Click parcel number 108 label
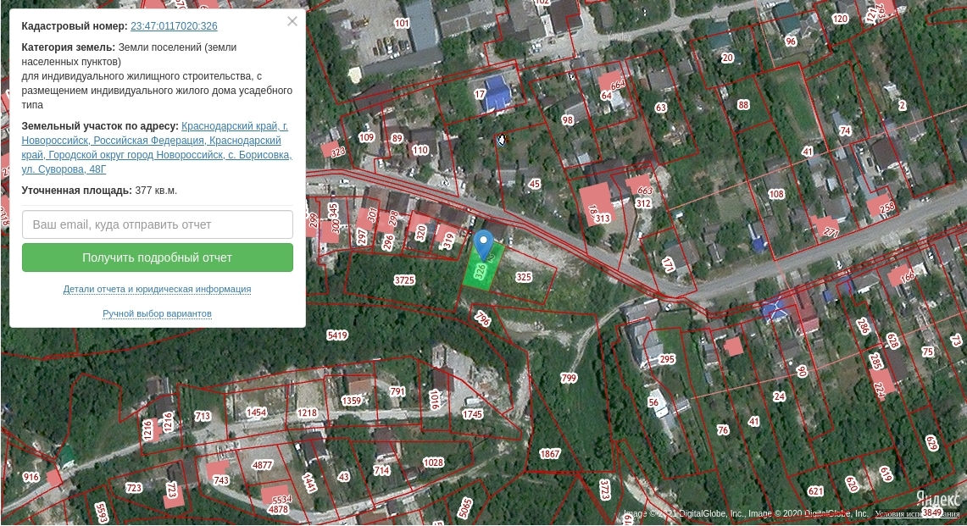The height and width of the screenshot is (526, 967). point(775,195)
